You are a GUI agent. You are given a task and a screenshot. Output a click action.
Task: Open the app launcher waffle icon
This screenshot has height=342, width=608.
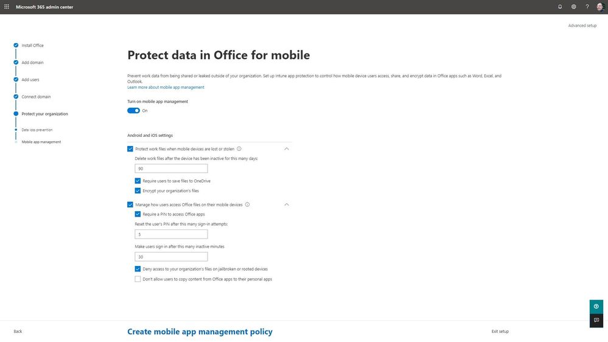7,7
